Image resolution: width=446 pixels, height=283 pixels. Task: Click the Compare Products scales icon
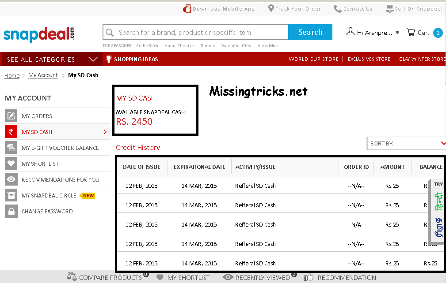tap(72, 277)
